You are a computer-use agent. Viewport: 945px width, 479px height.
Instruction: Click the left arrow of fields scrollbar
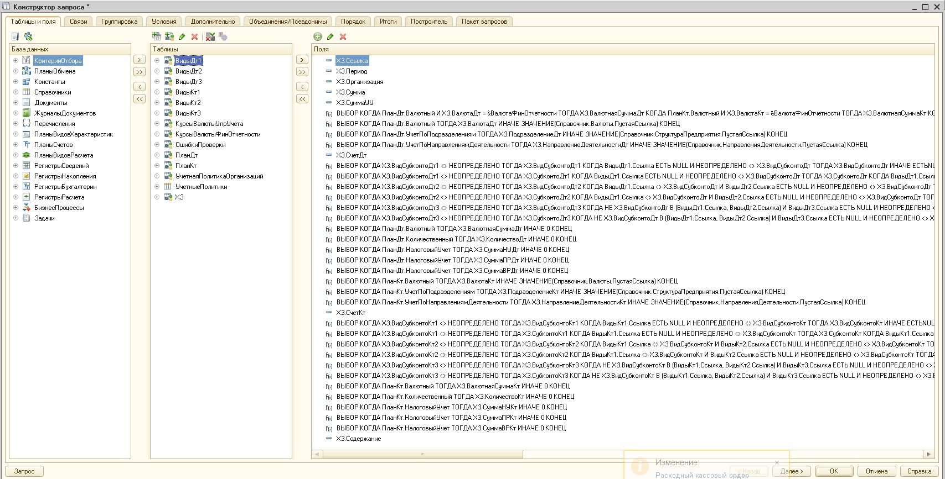click(x=317, y=454)
